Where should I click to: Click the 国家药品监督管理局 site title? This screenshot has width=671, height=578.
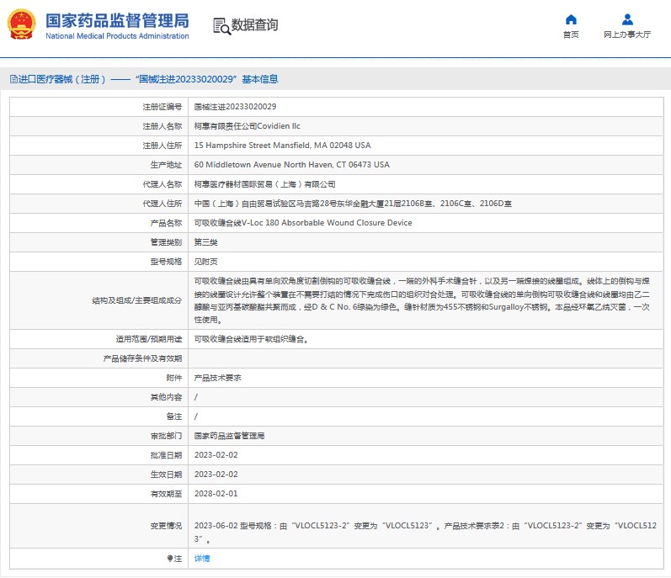(x=116, y=20)
